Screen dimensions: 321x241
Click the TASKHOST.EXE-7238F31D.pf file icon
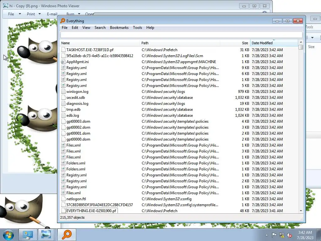[x=63, y=50]
